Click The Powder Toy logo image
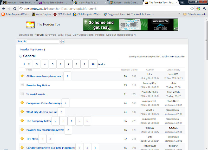This screenshot has height=150, width=208. pos(30,24)
